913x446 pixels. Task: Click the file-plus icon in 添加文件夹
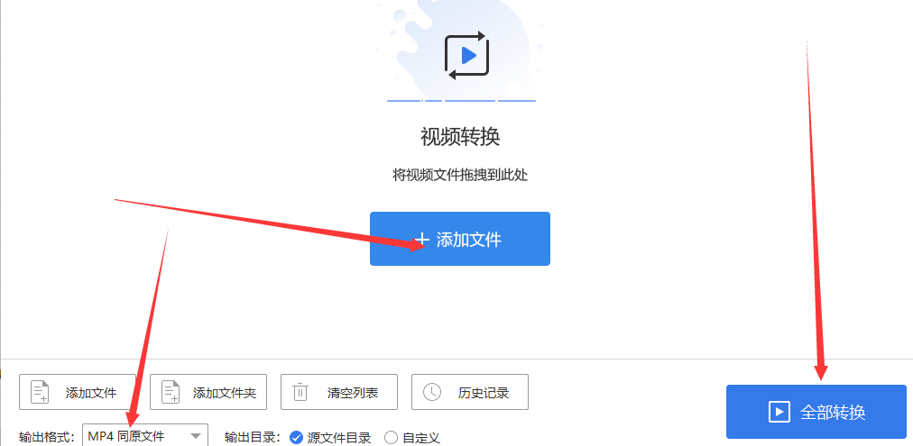point(171,393)
